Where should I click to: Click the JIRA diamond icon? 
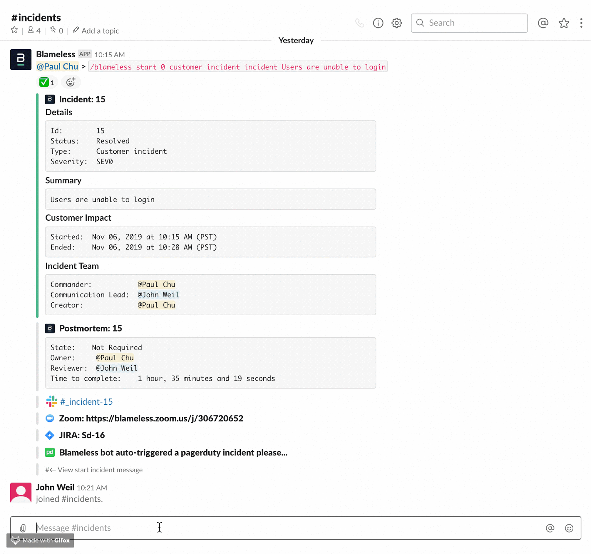tap(50, 435)
